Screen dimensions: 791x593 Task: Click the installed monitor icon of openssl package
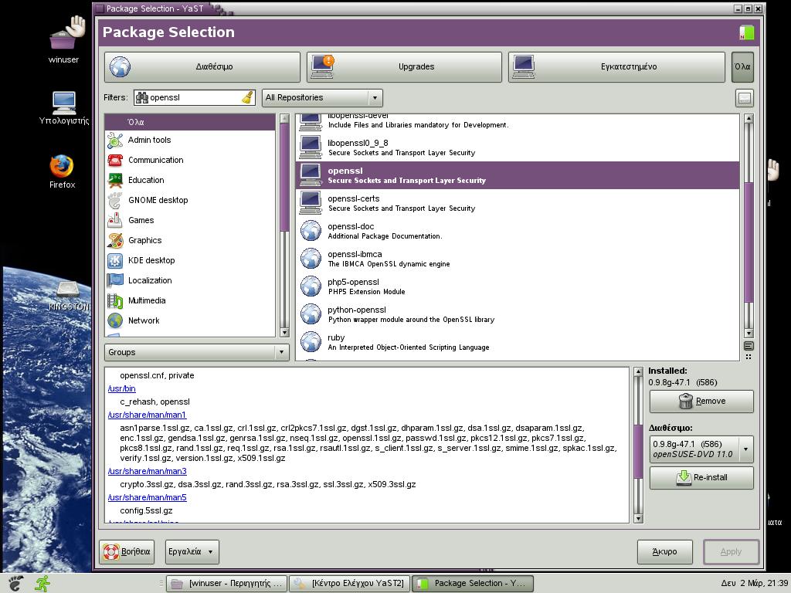(x=311, y=175)
